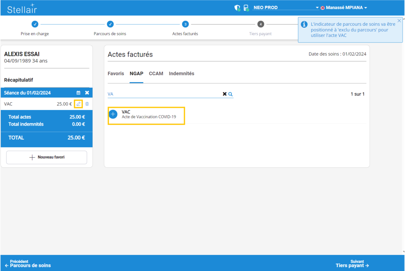The image size is (405, 271).
Task: Go to step Parcours de soins checkmark
Action: (110, 24)
